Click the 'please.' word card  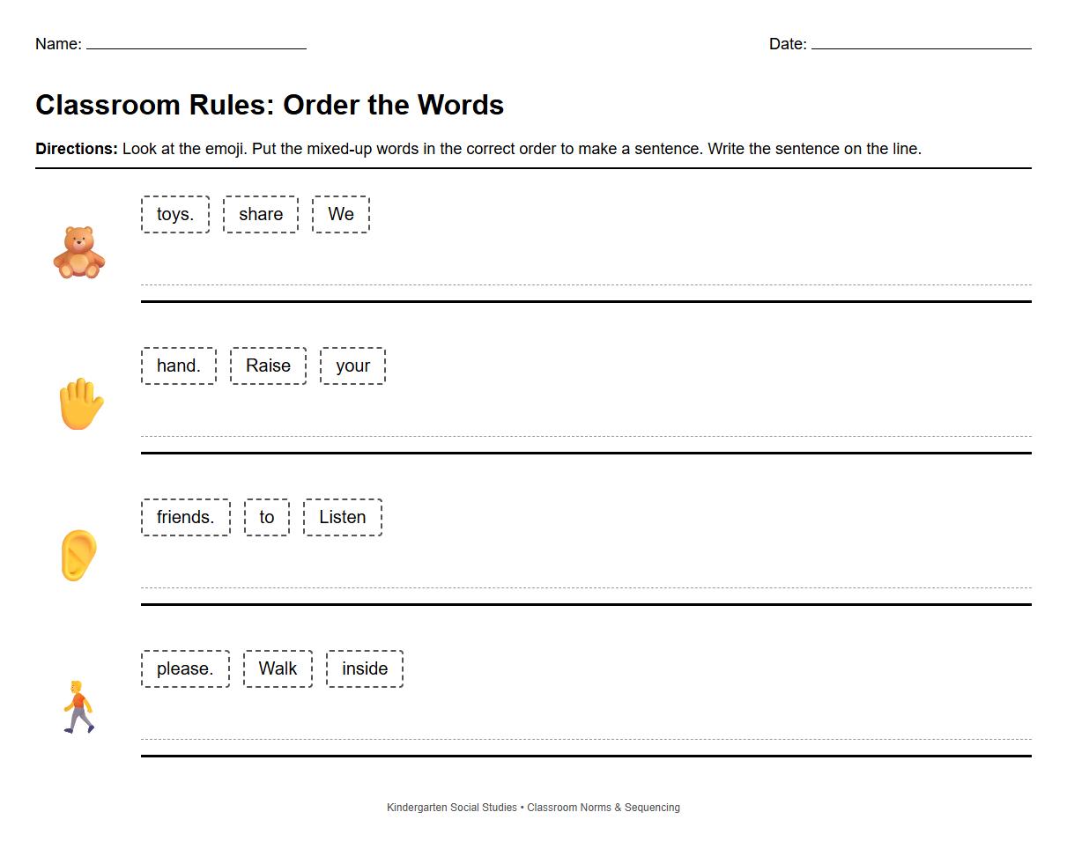pos(185,668)
